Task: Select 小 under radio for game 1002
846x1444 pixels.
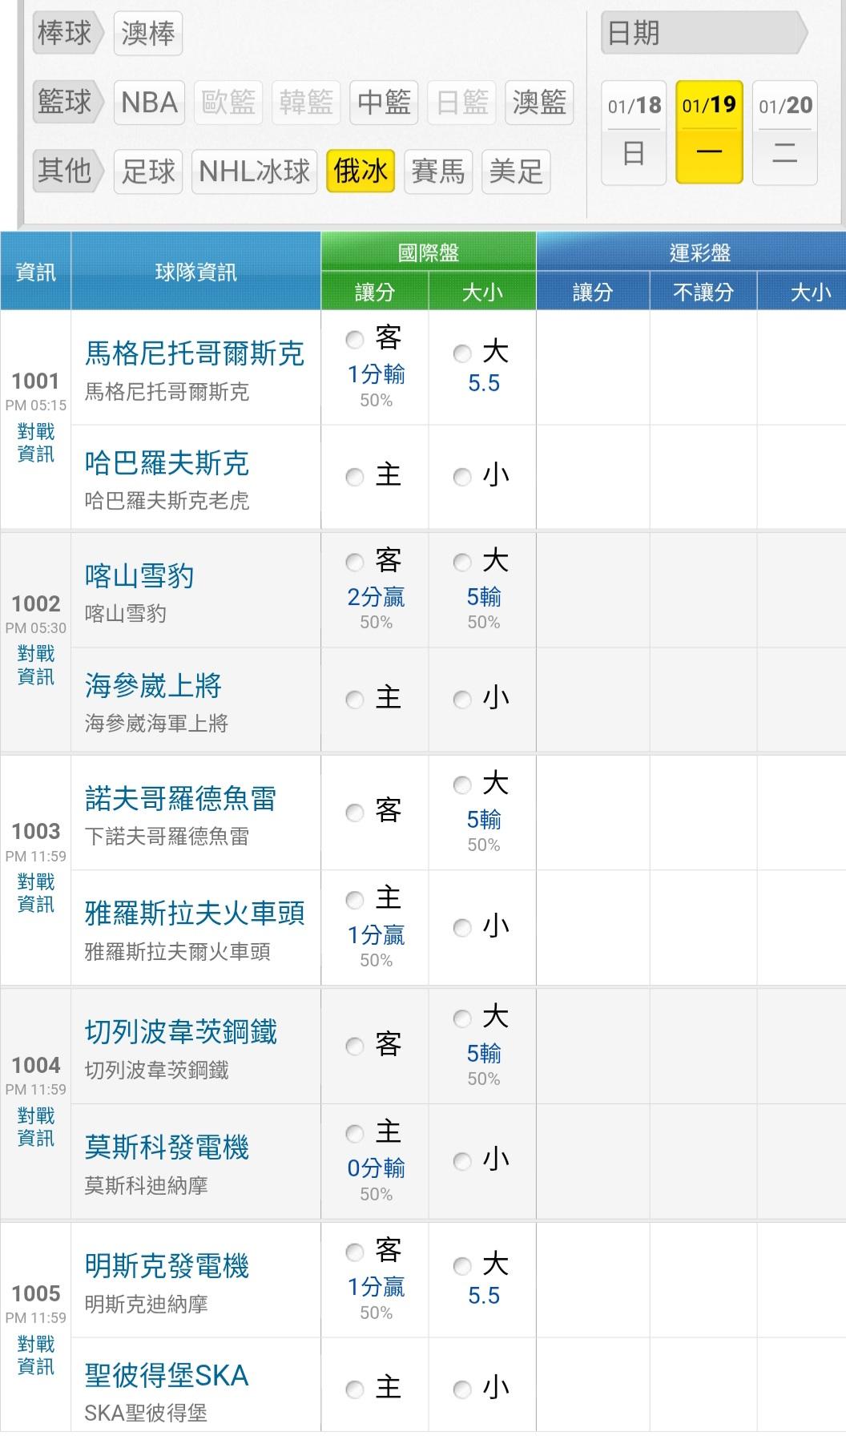Action: pyautogui.click(x=462, y=700)
